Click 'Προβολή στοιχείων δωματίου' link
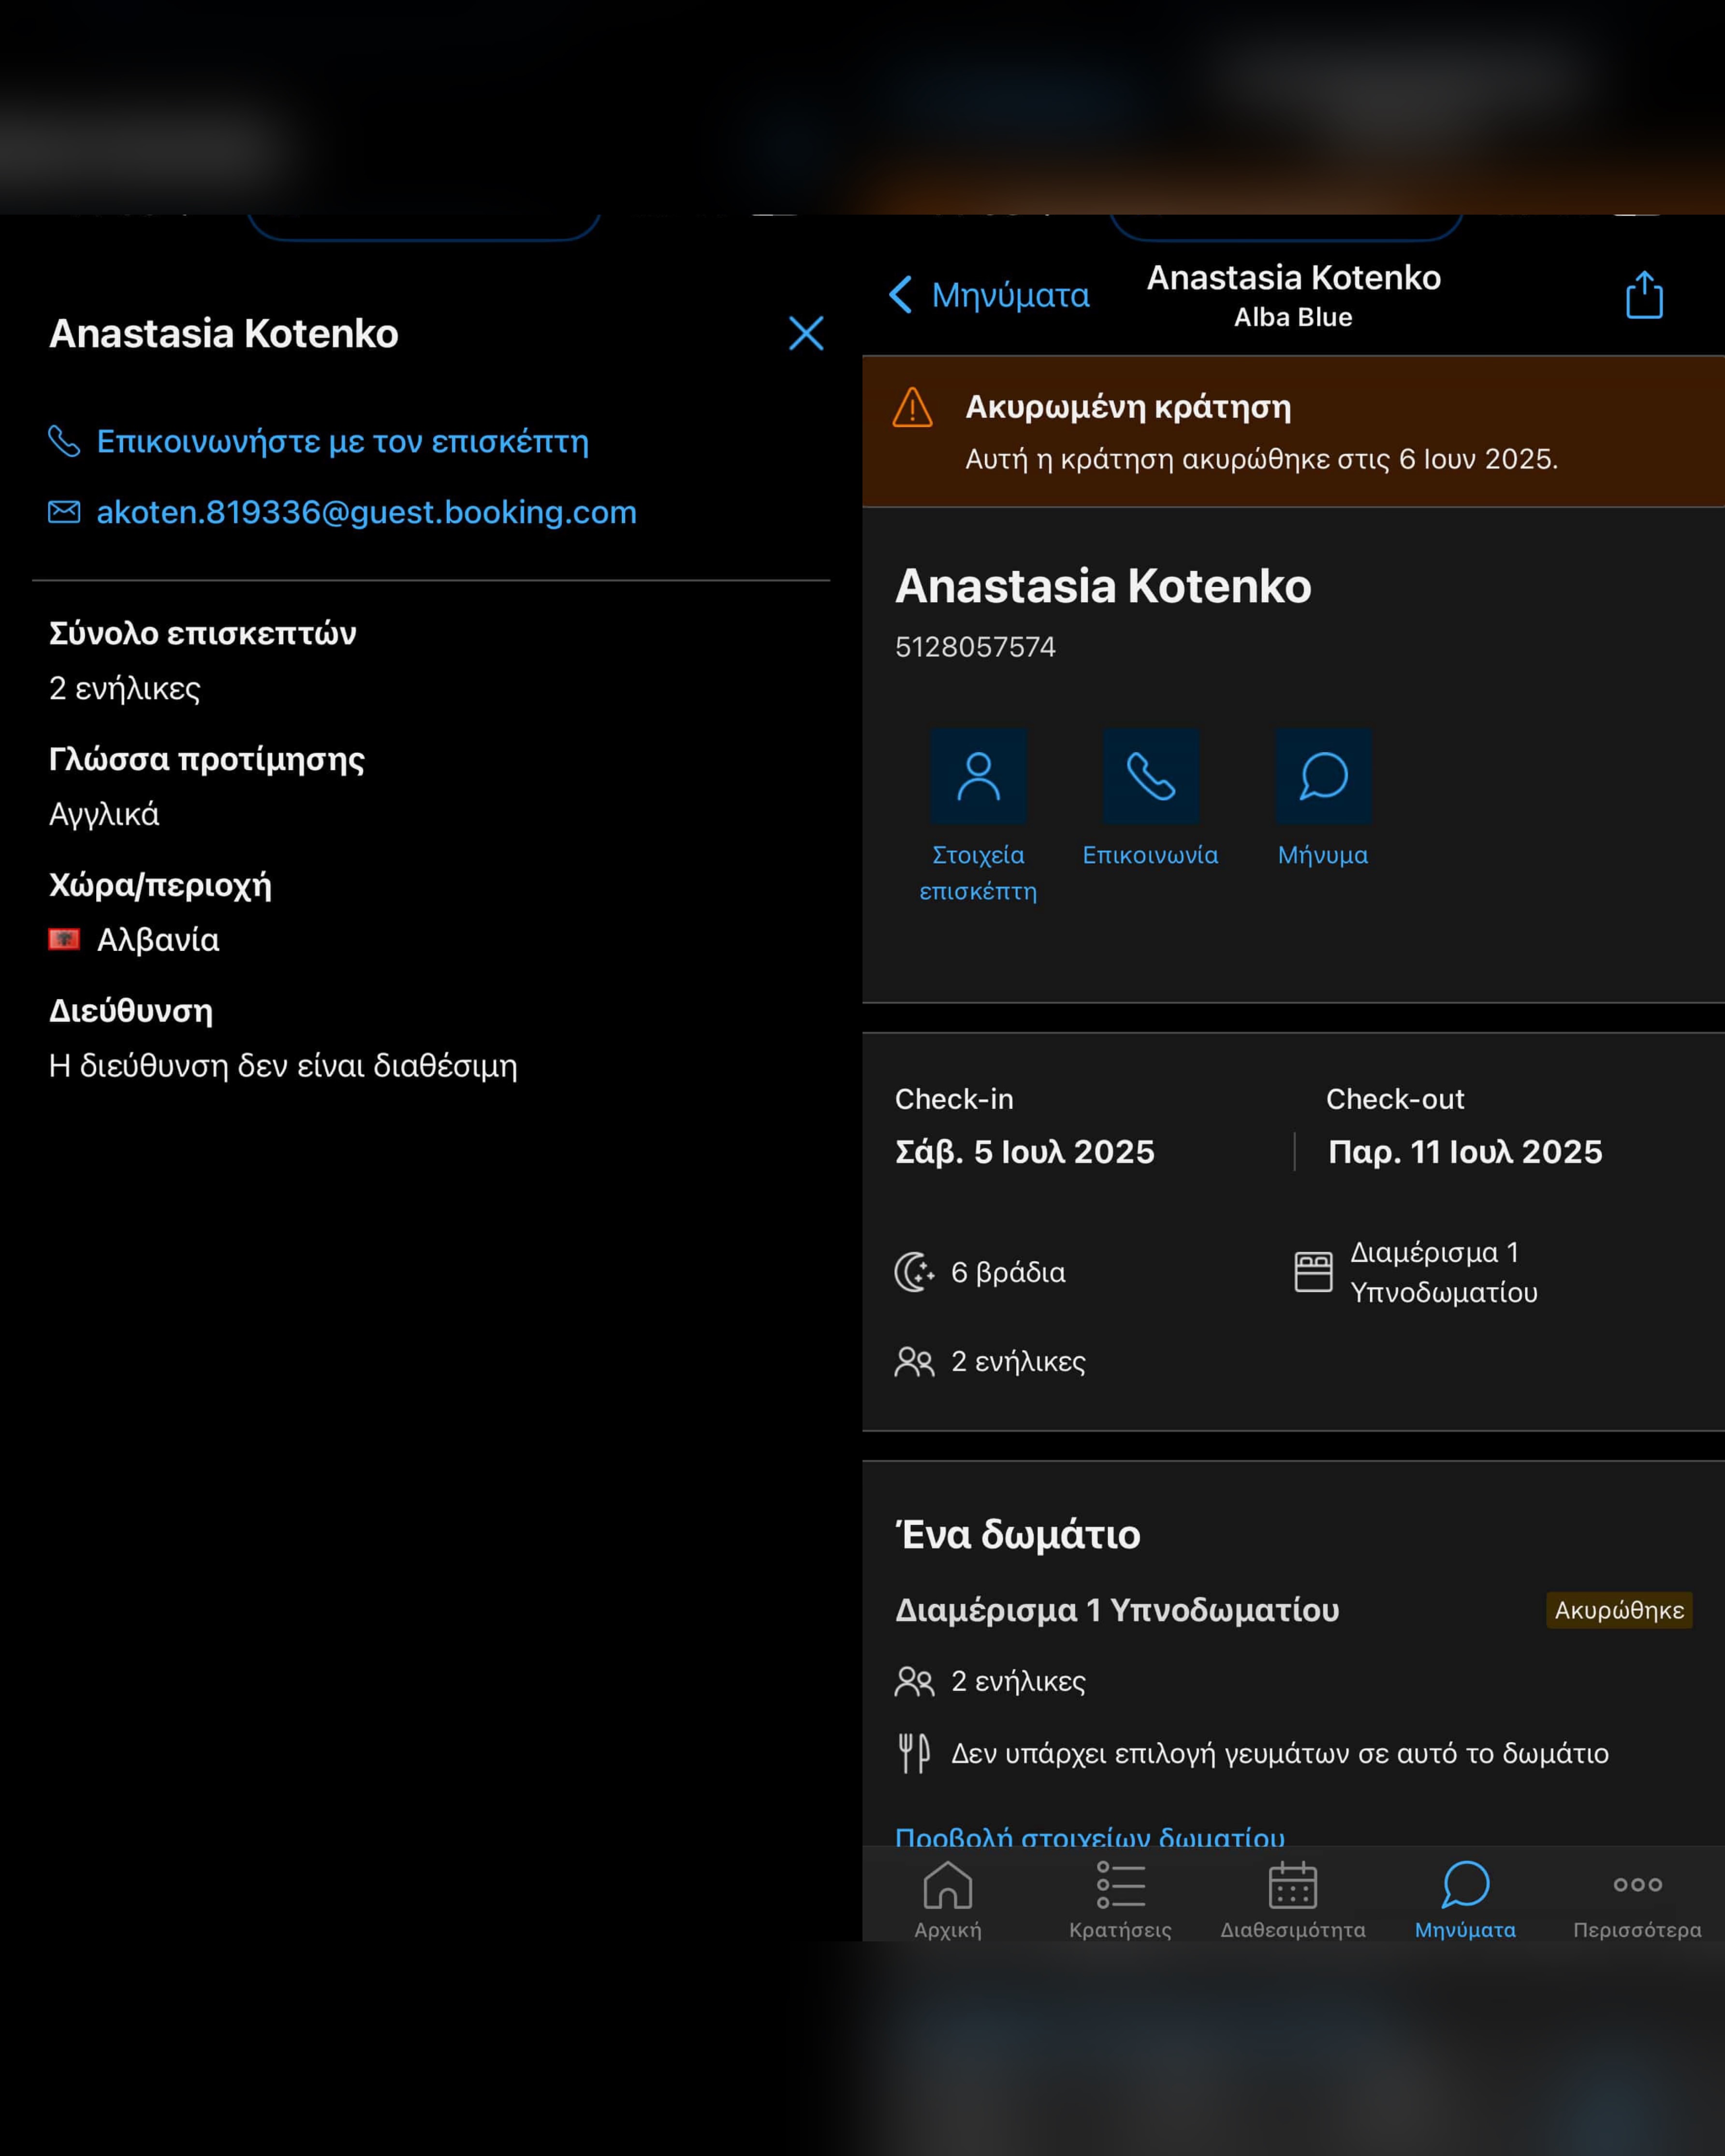The width and height of the screenshot is (1725, 2156). coord(1089,1836)
